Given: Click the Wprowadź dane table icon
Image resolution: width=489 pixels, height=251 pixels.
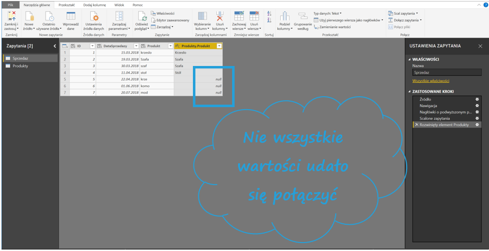Looking at the screenshot, I should coord(71,16).
